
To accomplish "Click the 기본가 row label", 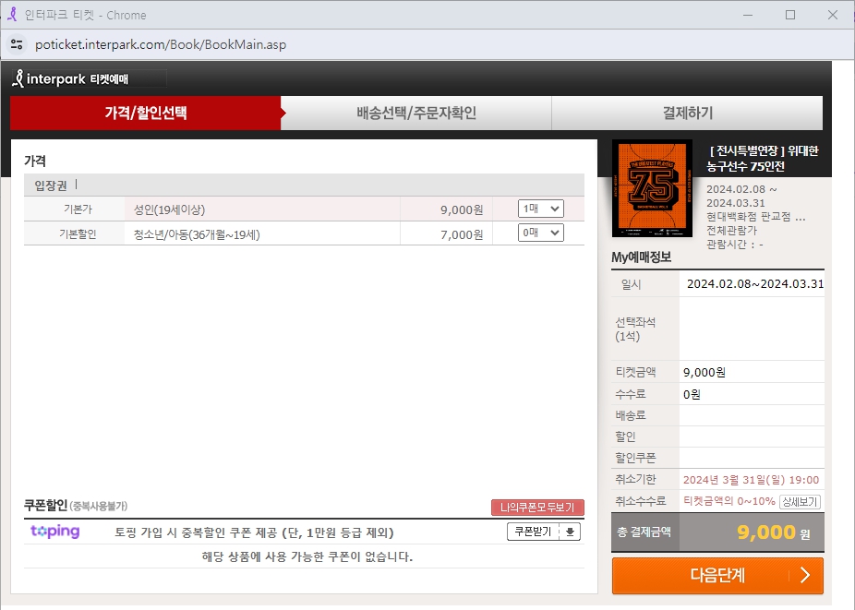I will 78,209.
